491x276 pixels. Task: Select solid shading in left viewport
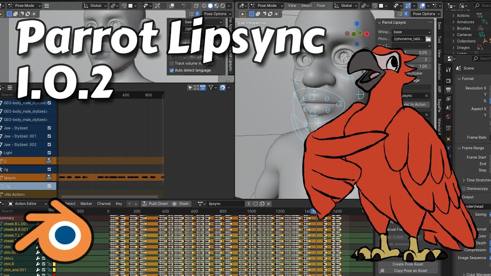210,6
